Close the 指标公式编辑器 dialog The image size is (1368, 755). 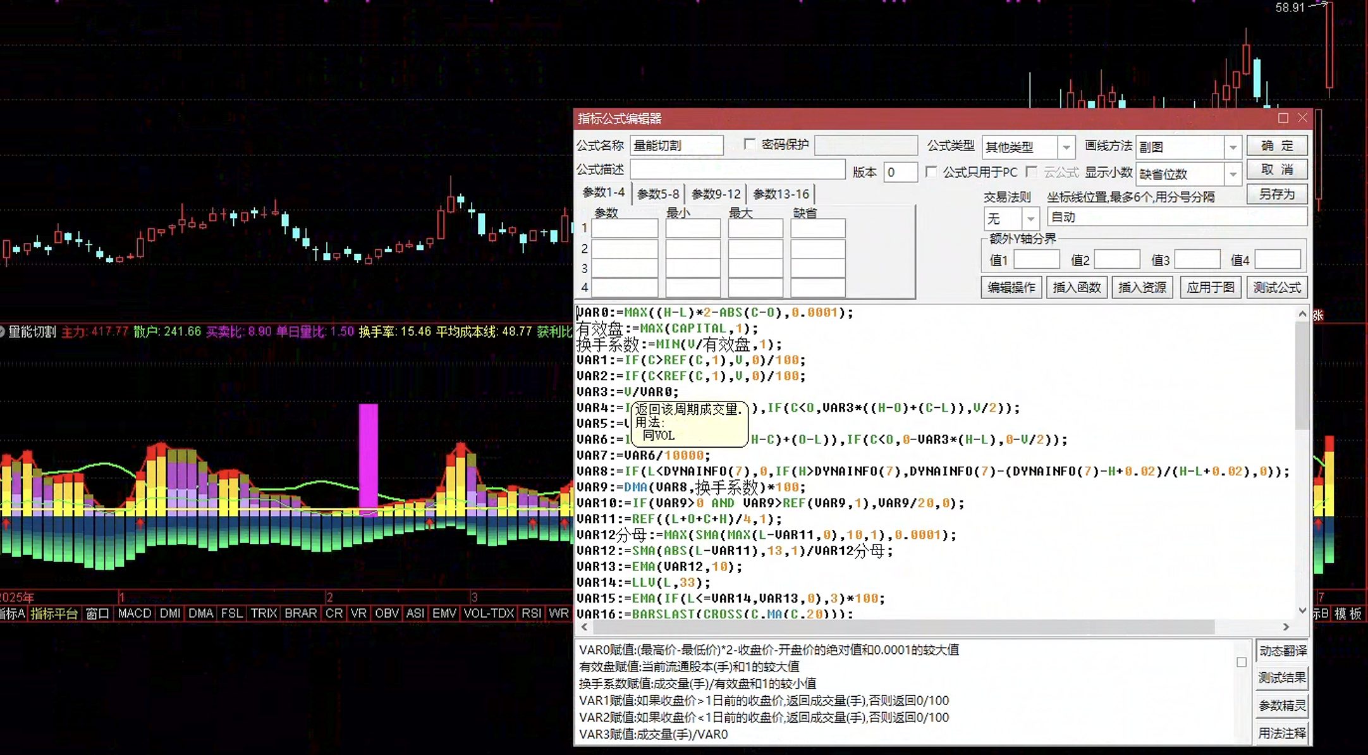click(x=1302, y=118)
